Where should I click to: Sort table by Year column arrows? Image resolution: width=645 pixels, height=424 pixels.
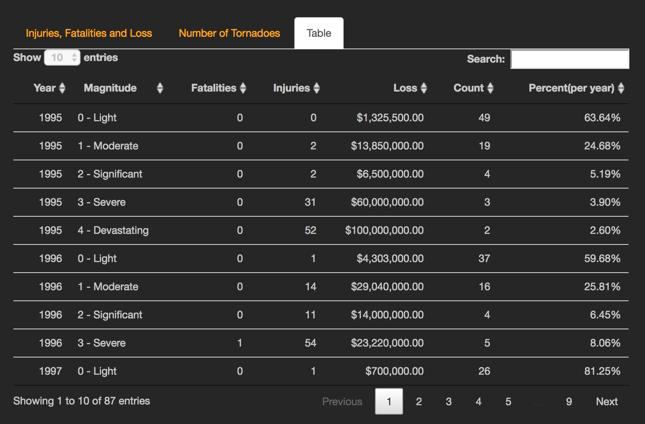coord(62,88)
